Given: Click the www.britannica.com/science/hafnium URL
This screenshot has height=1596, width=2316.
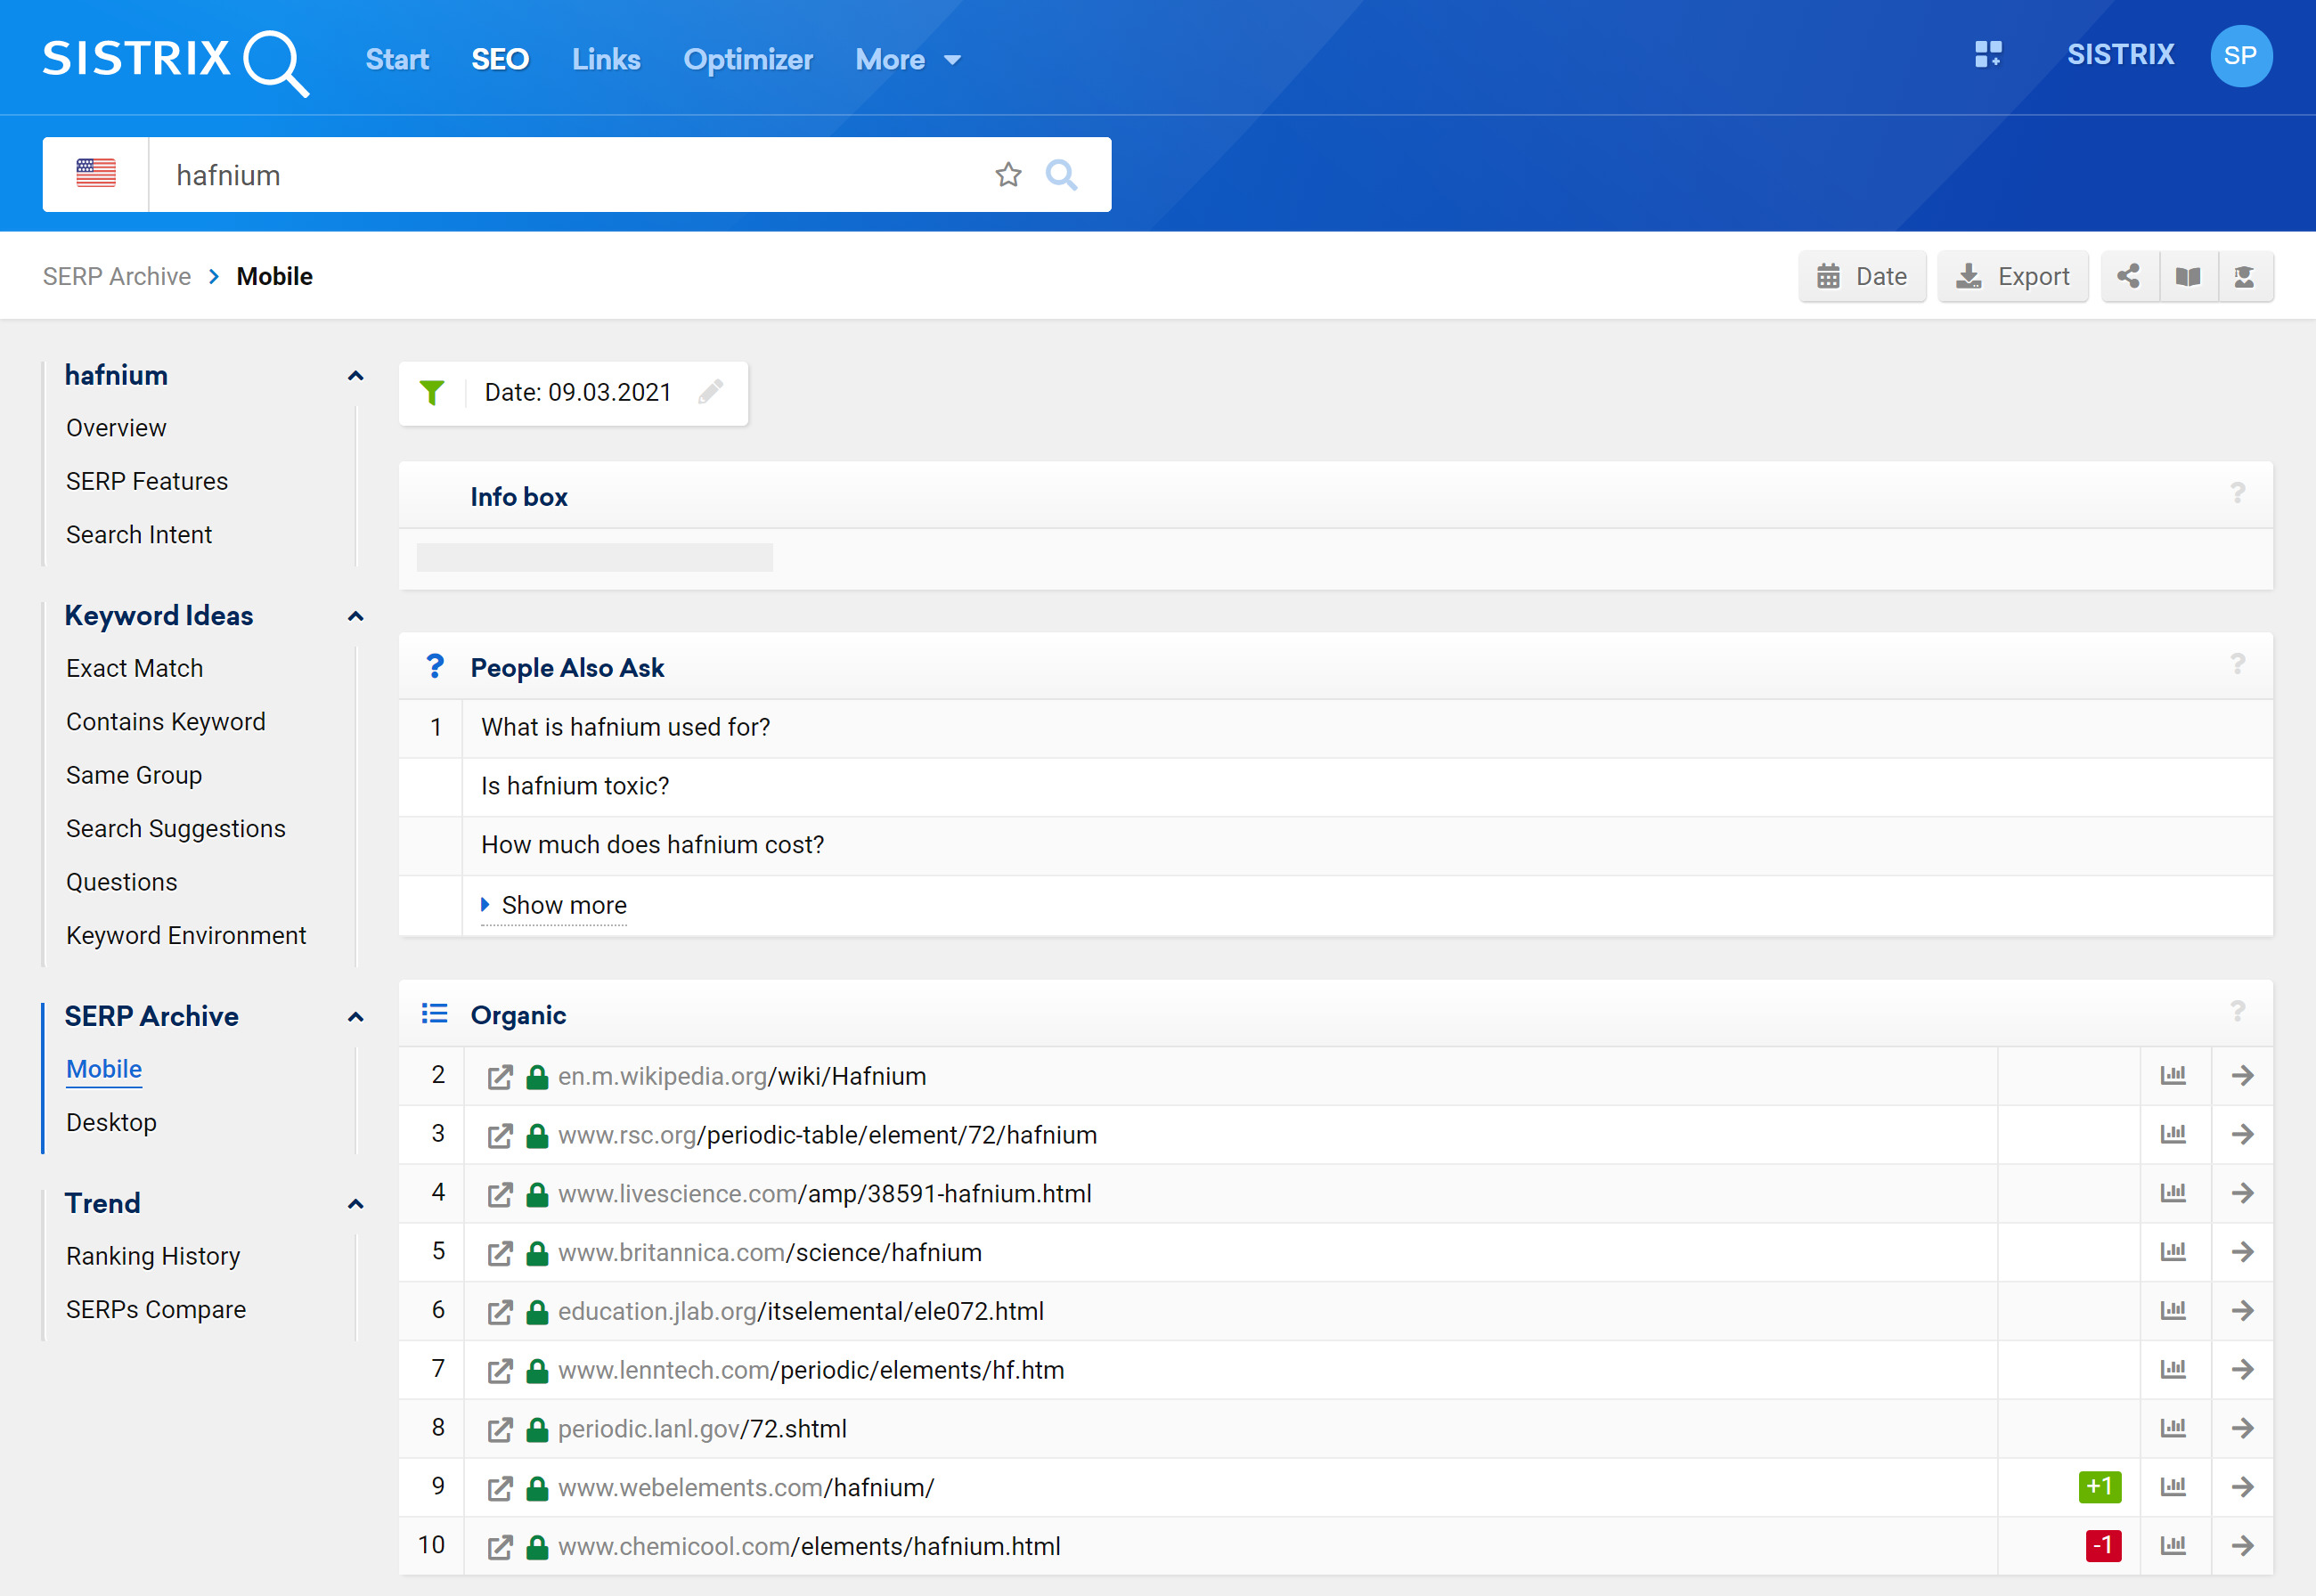Looking at the screenshot, I should [770, 1252].
